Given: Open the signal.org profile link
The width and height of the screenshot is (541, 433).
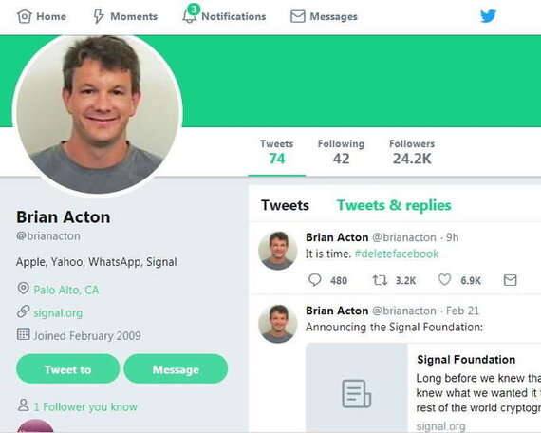Looking at the screenshot, I should tap(58, 313).
